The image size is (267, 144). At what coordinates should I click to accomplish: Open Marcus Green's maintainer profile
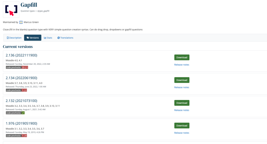pyautogui.click(x=31, y=22)
